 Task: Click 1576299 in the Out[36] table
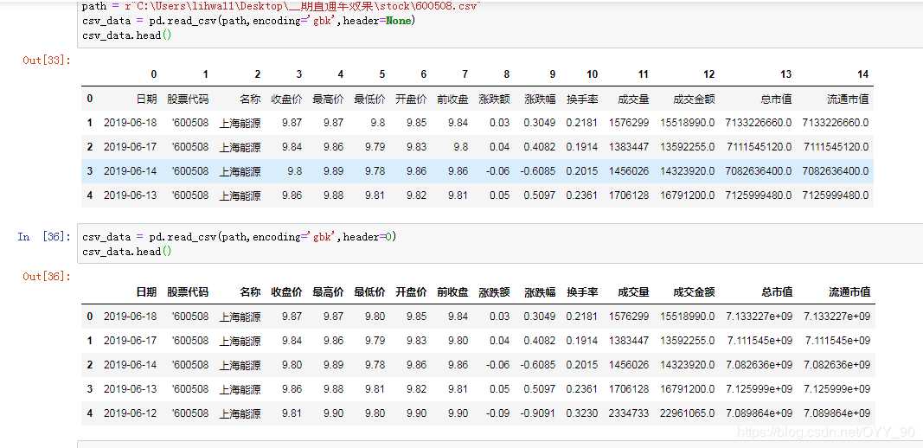[629, 317]
